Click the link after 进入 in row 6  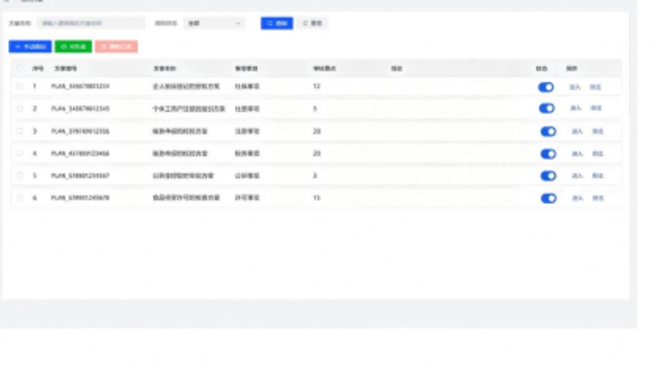(x=598, y=198)
